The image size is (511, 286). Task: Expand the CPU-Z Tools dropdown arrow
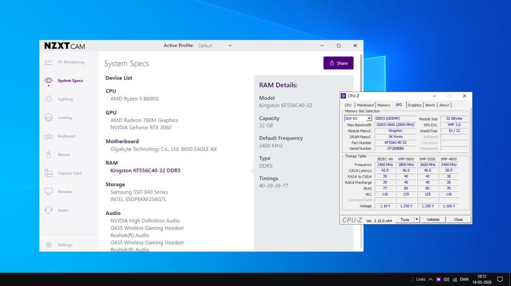tap(416, 220)
